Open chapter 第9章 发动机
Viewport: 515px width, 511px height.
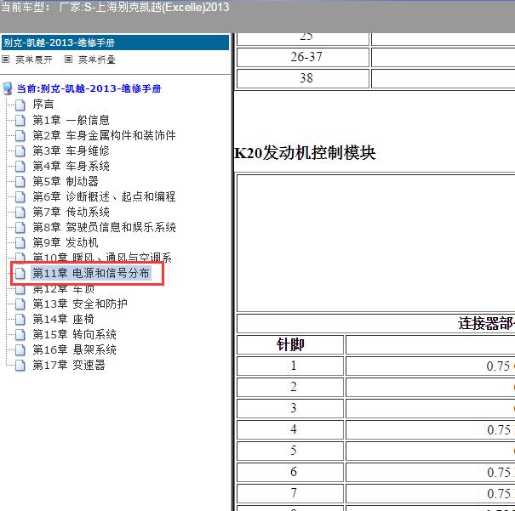coord(66,242)
